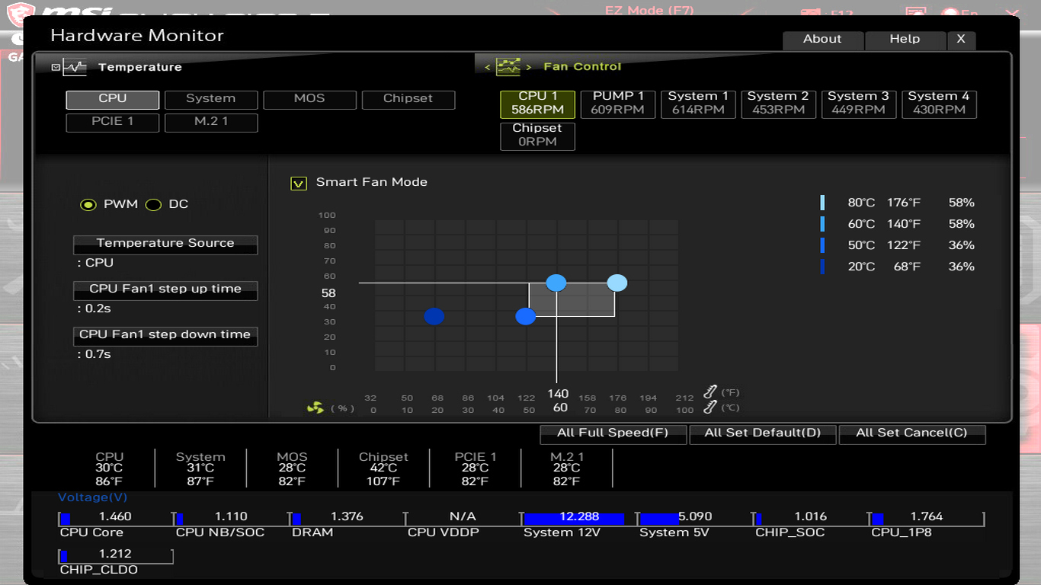This screenshot has width=1041, height=585.
Task: Click the Fahrenheit thermometer icon
Action: point(709,392)
